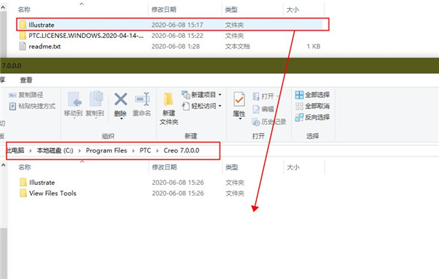This screenshot has width=439, height=279.
Task: Click the 1 KB size cell
Action: (x=313, y=47)
